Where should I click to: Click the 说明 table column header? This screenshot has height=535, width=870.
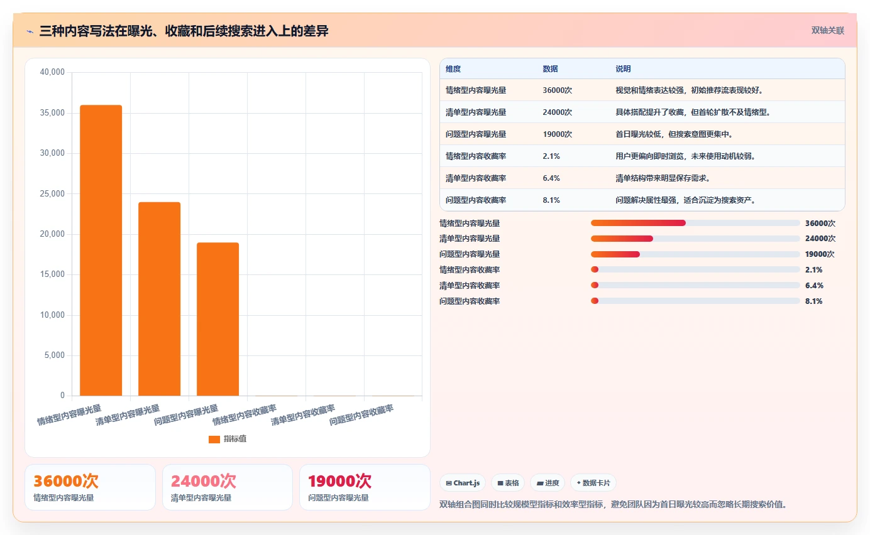623,69
